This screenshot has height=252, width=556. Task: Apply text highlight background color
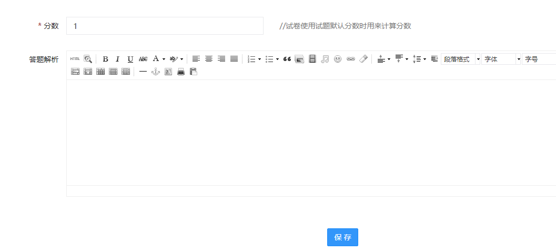(174, 59)
